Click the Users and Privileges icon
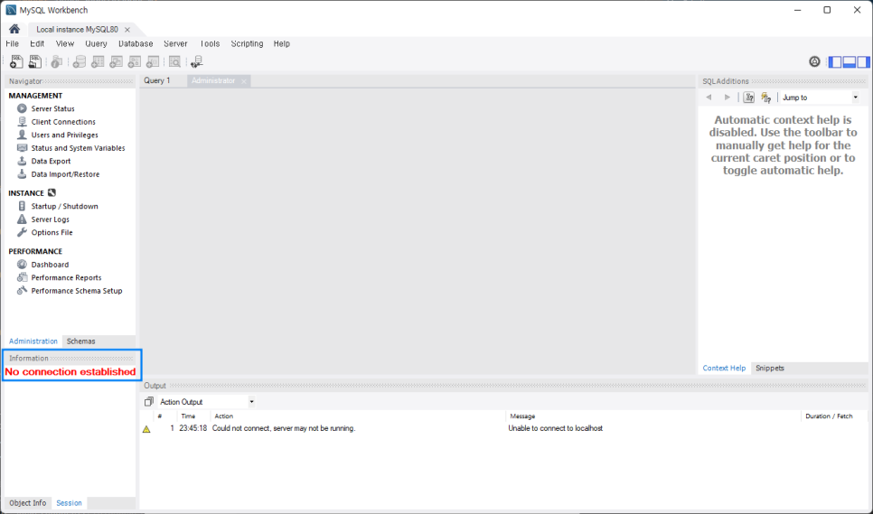This screenshot has height=514, width=873. 22,135
